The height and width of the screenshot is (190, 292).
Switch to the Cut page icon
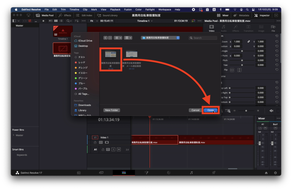click(x=101, y=173)
